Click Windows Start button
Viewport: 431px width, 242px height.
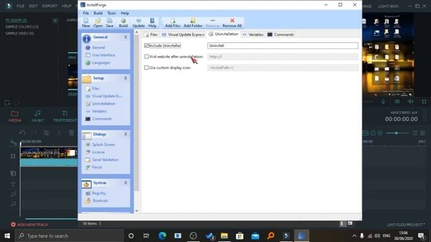[x=7, y=236]
